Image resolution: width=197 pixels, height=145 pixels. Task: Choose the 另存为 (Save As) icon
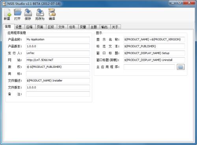(x=40, y=14)
